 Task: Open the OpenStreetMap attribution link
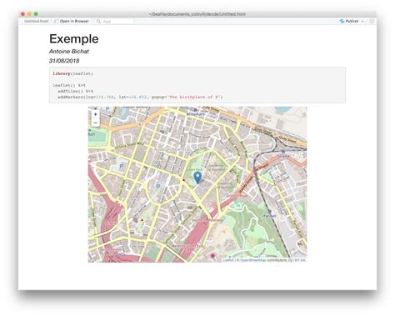click(252, 260)
